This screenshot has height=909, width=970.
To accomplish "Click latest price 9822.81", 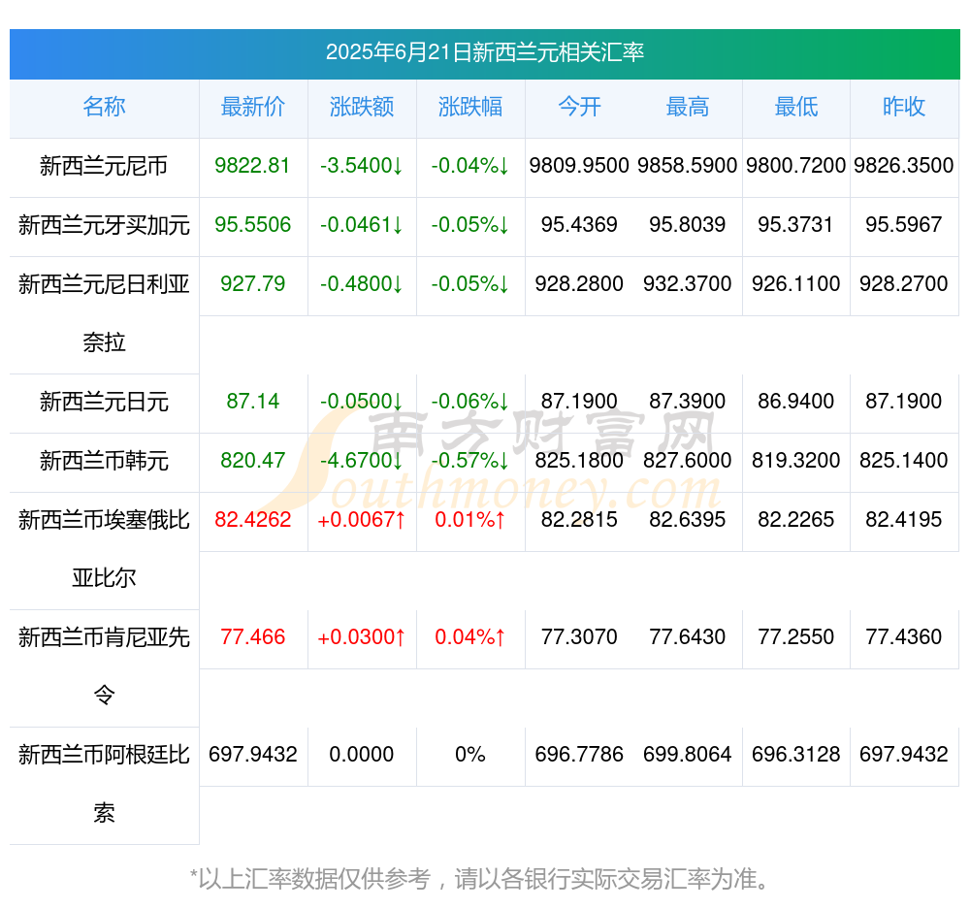I will tap(252, 165).
